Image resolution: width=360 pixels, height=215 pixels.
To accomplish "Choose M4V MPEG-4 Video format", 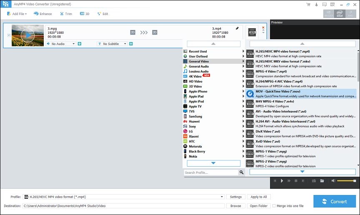I will [x=301, y=104].
